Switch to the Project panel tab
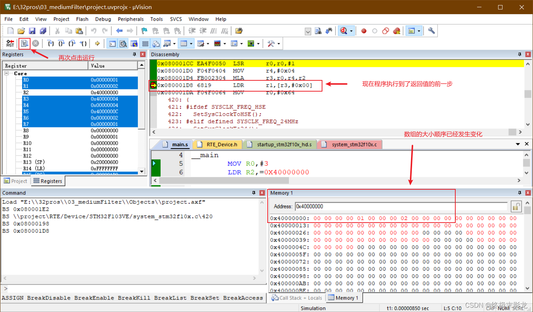 pos(16,181)
